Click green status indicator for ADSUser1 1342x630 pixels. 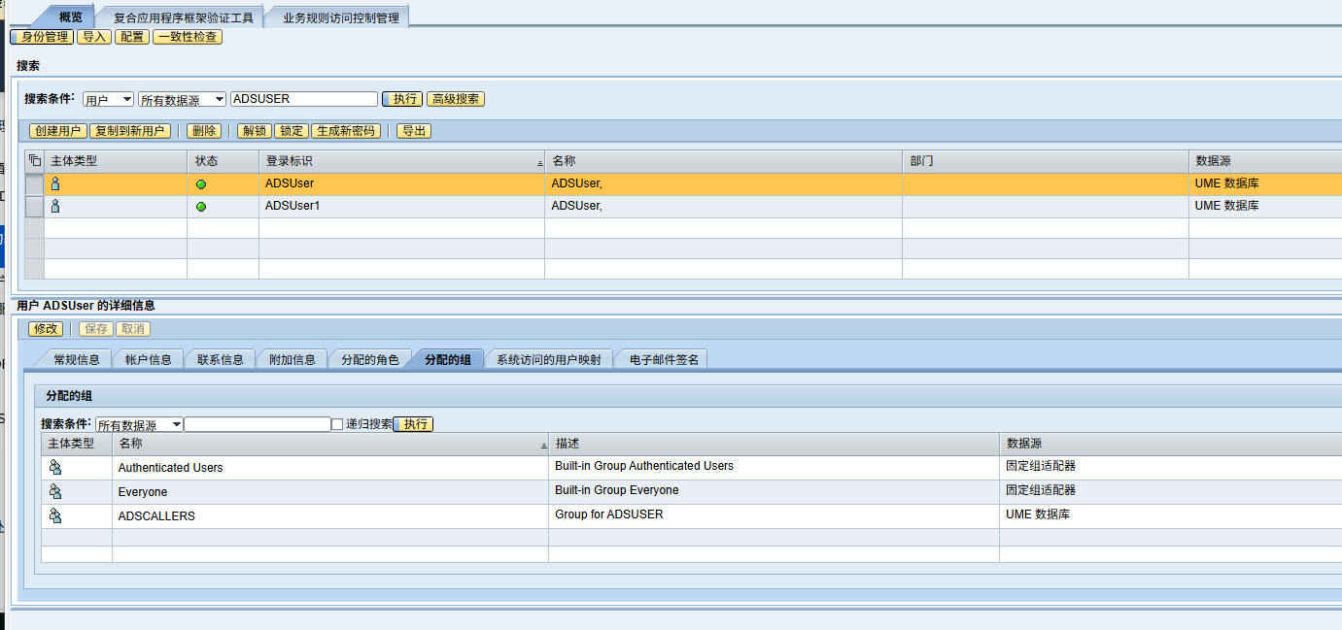[201, 207]
